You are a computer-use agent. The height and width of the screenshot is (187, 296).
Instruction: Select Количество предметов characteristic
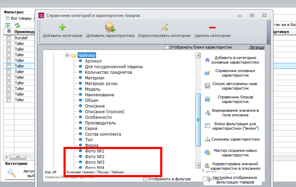[108, 72]
